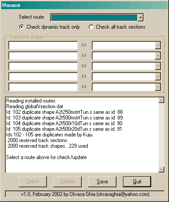Expand fourth Transform shape target dropdown
This screenshot has height=202, width=169.
(x=158, y=76)
